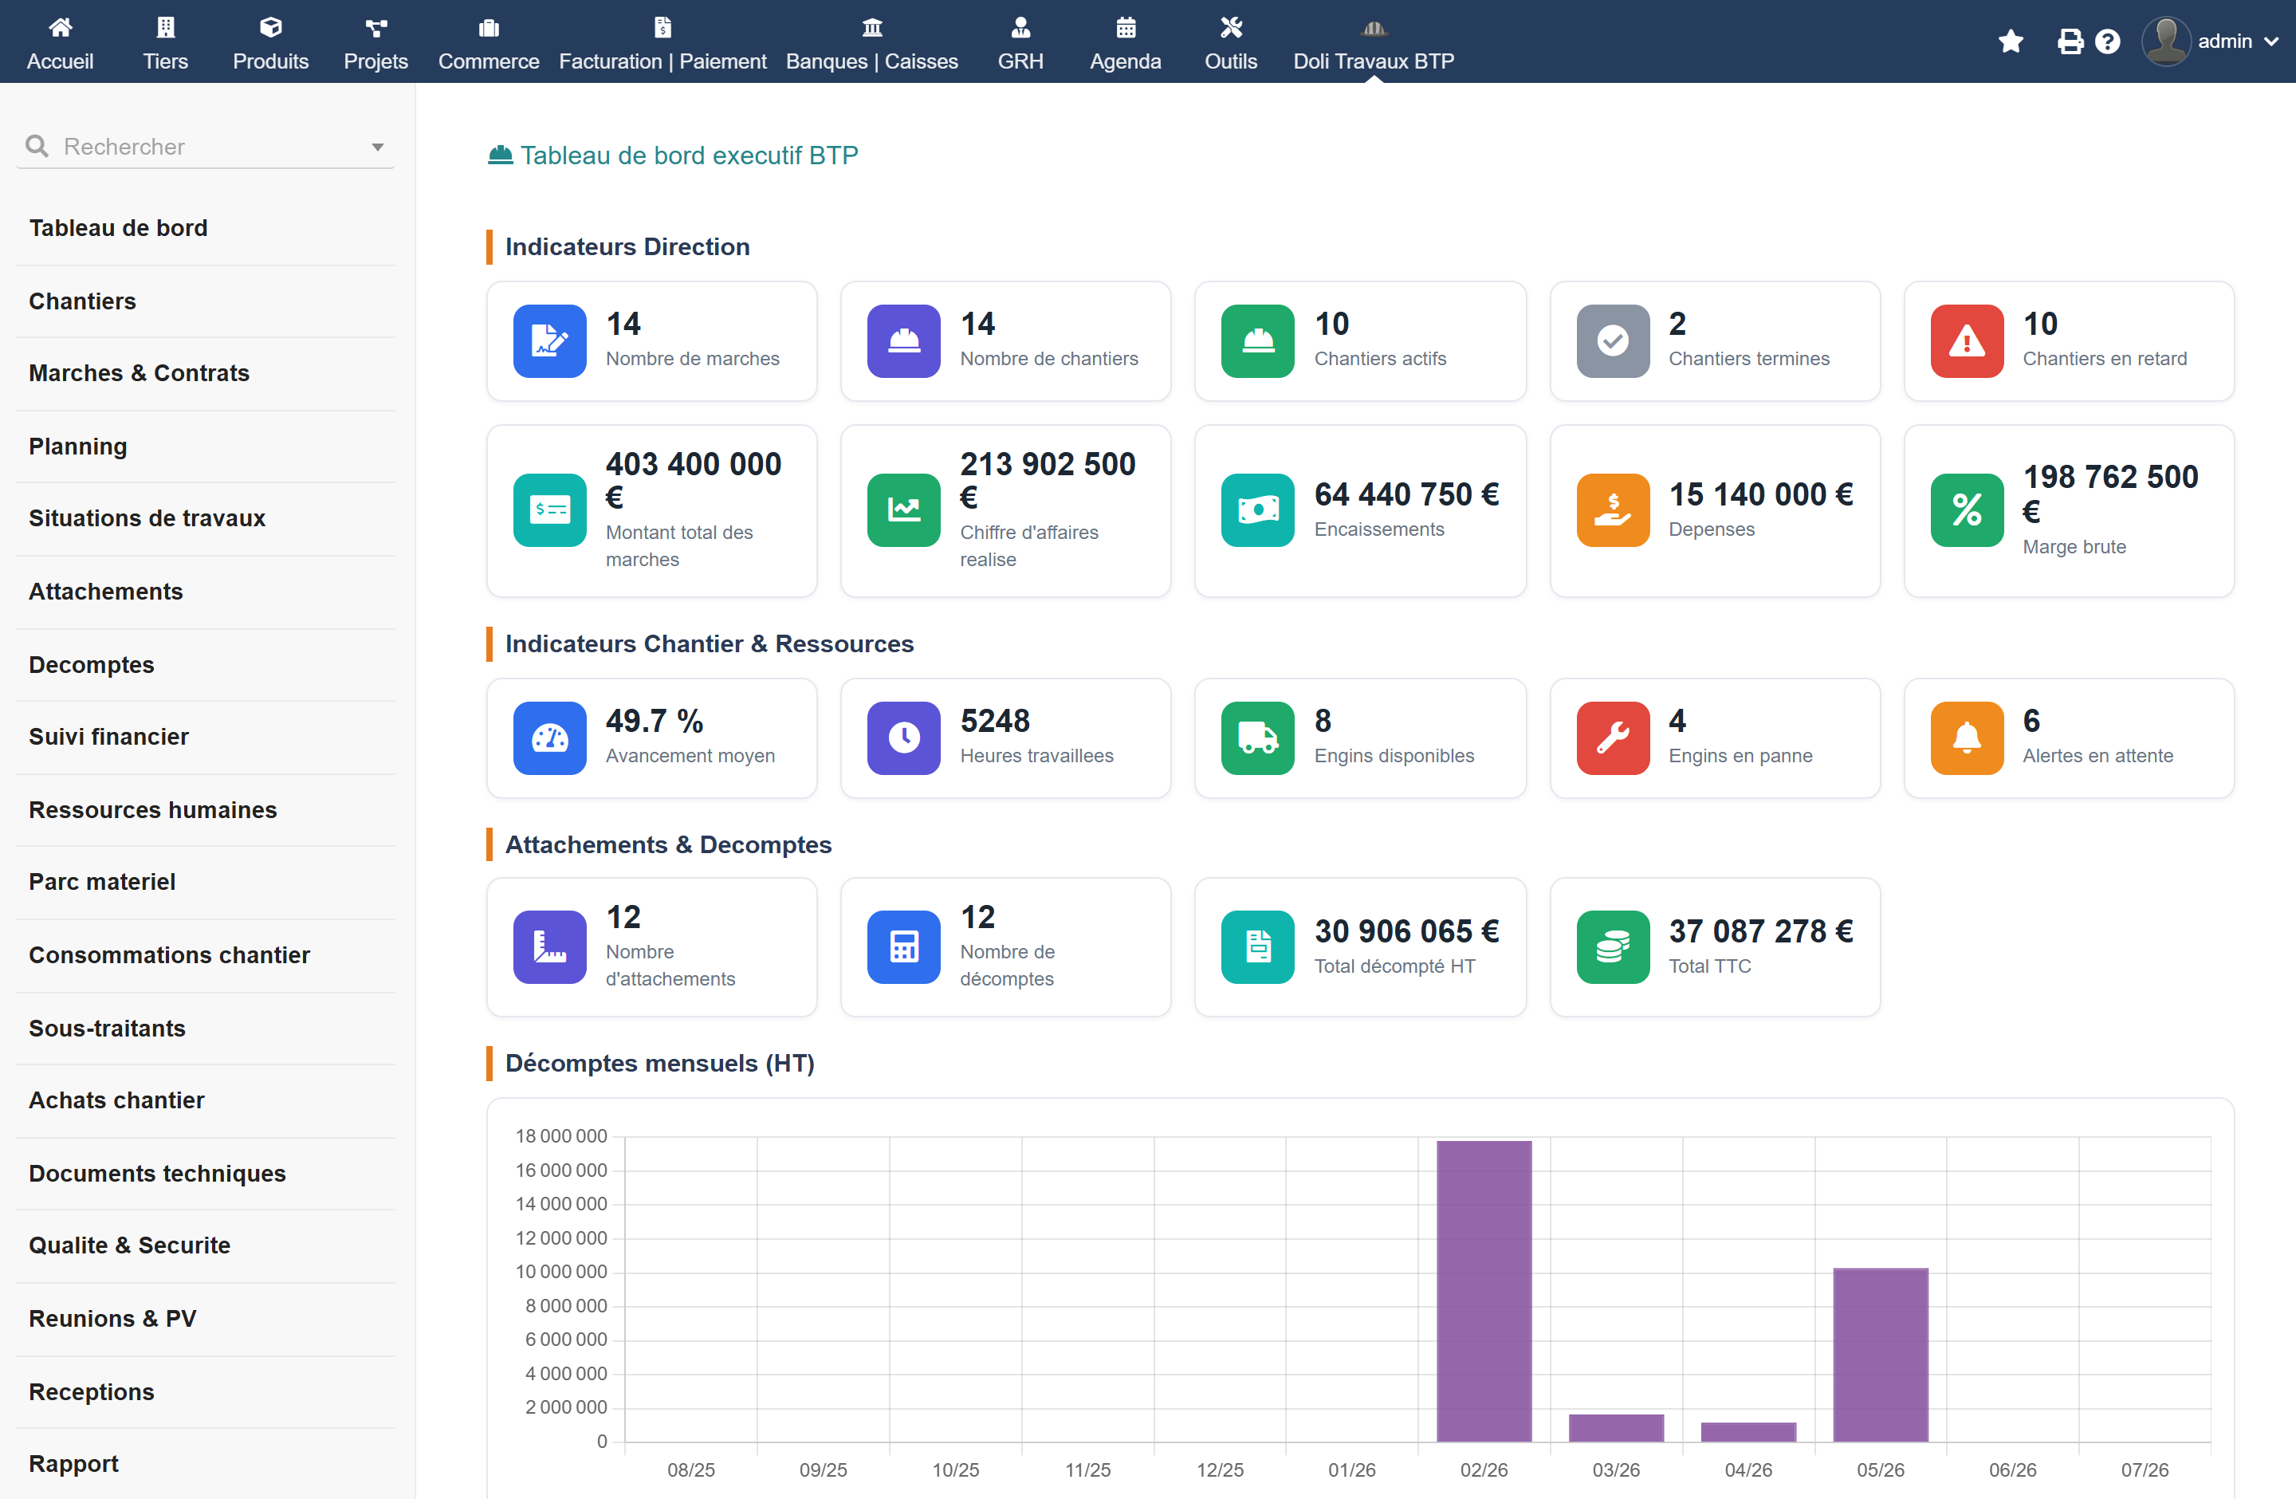This screenshot has height=1499, width=2296.
Task: Click the Heures travaillees clock icon
Action: 903,738
